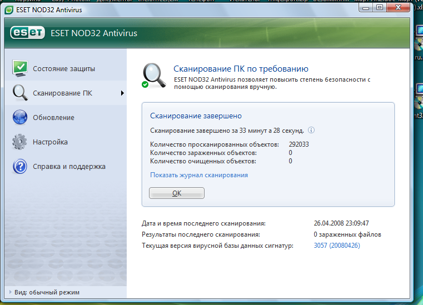
Task: Click the large magnifier scan icon
Action: (153, 76)
